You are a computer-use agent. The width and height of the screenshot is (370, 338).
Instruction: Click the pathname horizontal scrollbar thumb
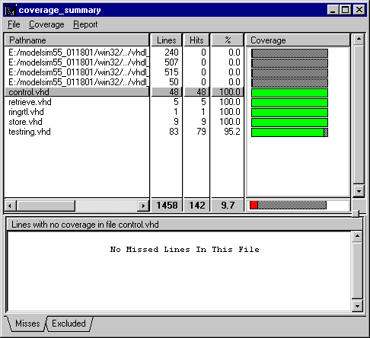(46, 206)
